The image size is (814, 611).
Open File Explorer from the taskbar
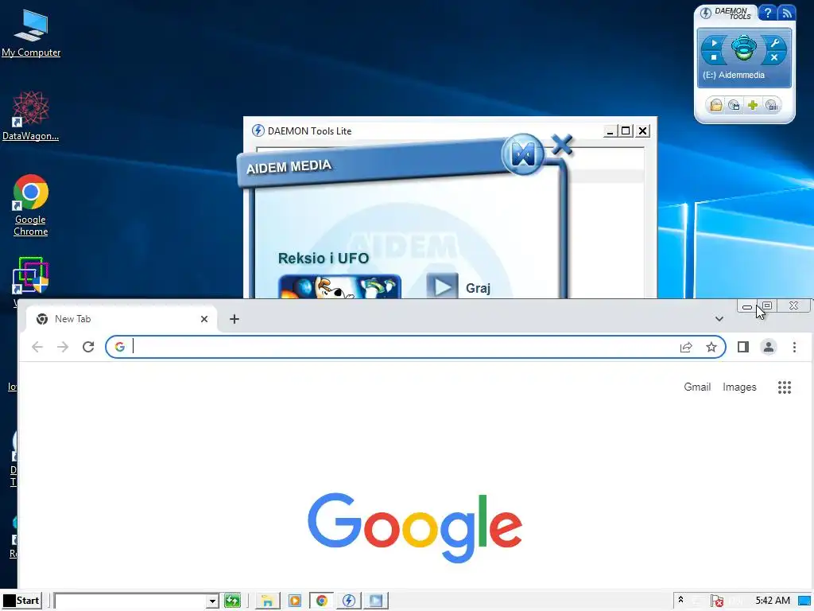[x=267, y=601]
